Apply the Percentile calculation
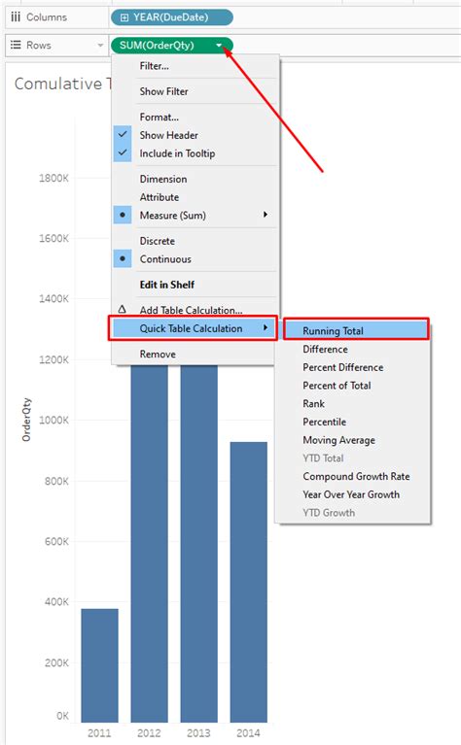 click(325, 422)
